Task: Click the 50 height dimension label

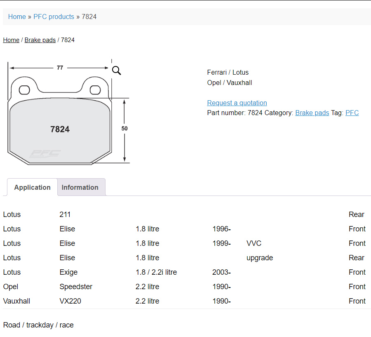Action: 124,129
